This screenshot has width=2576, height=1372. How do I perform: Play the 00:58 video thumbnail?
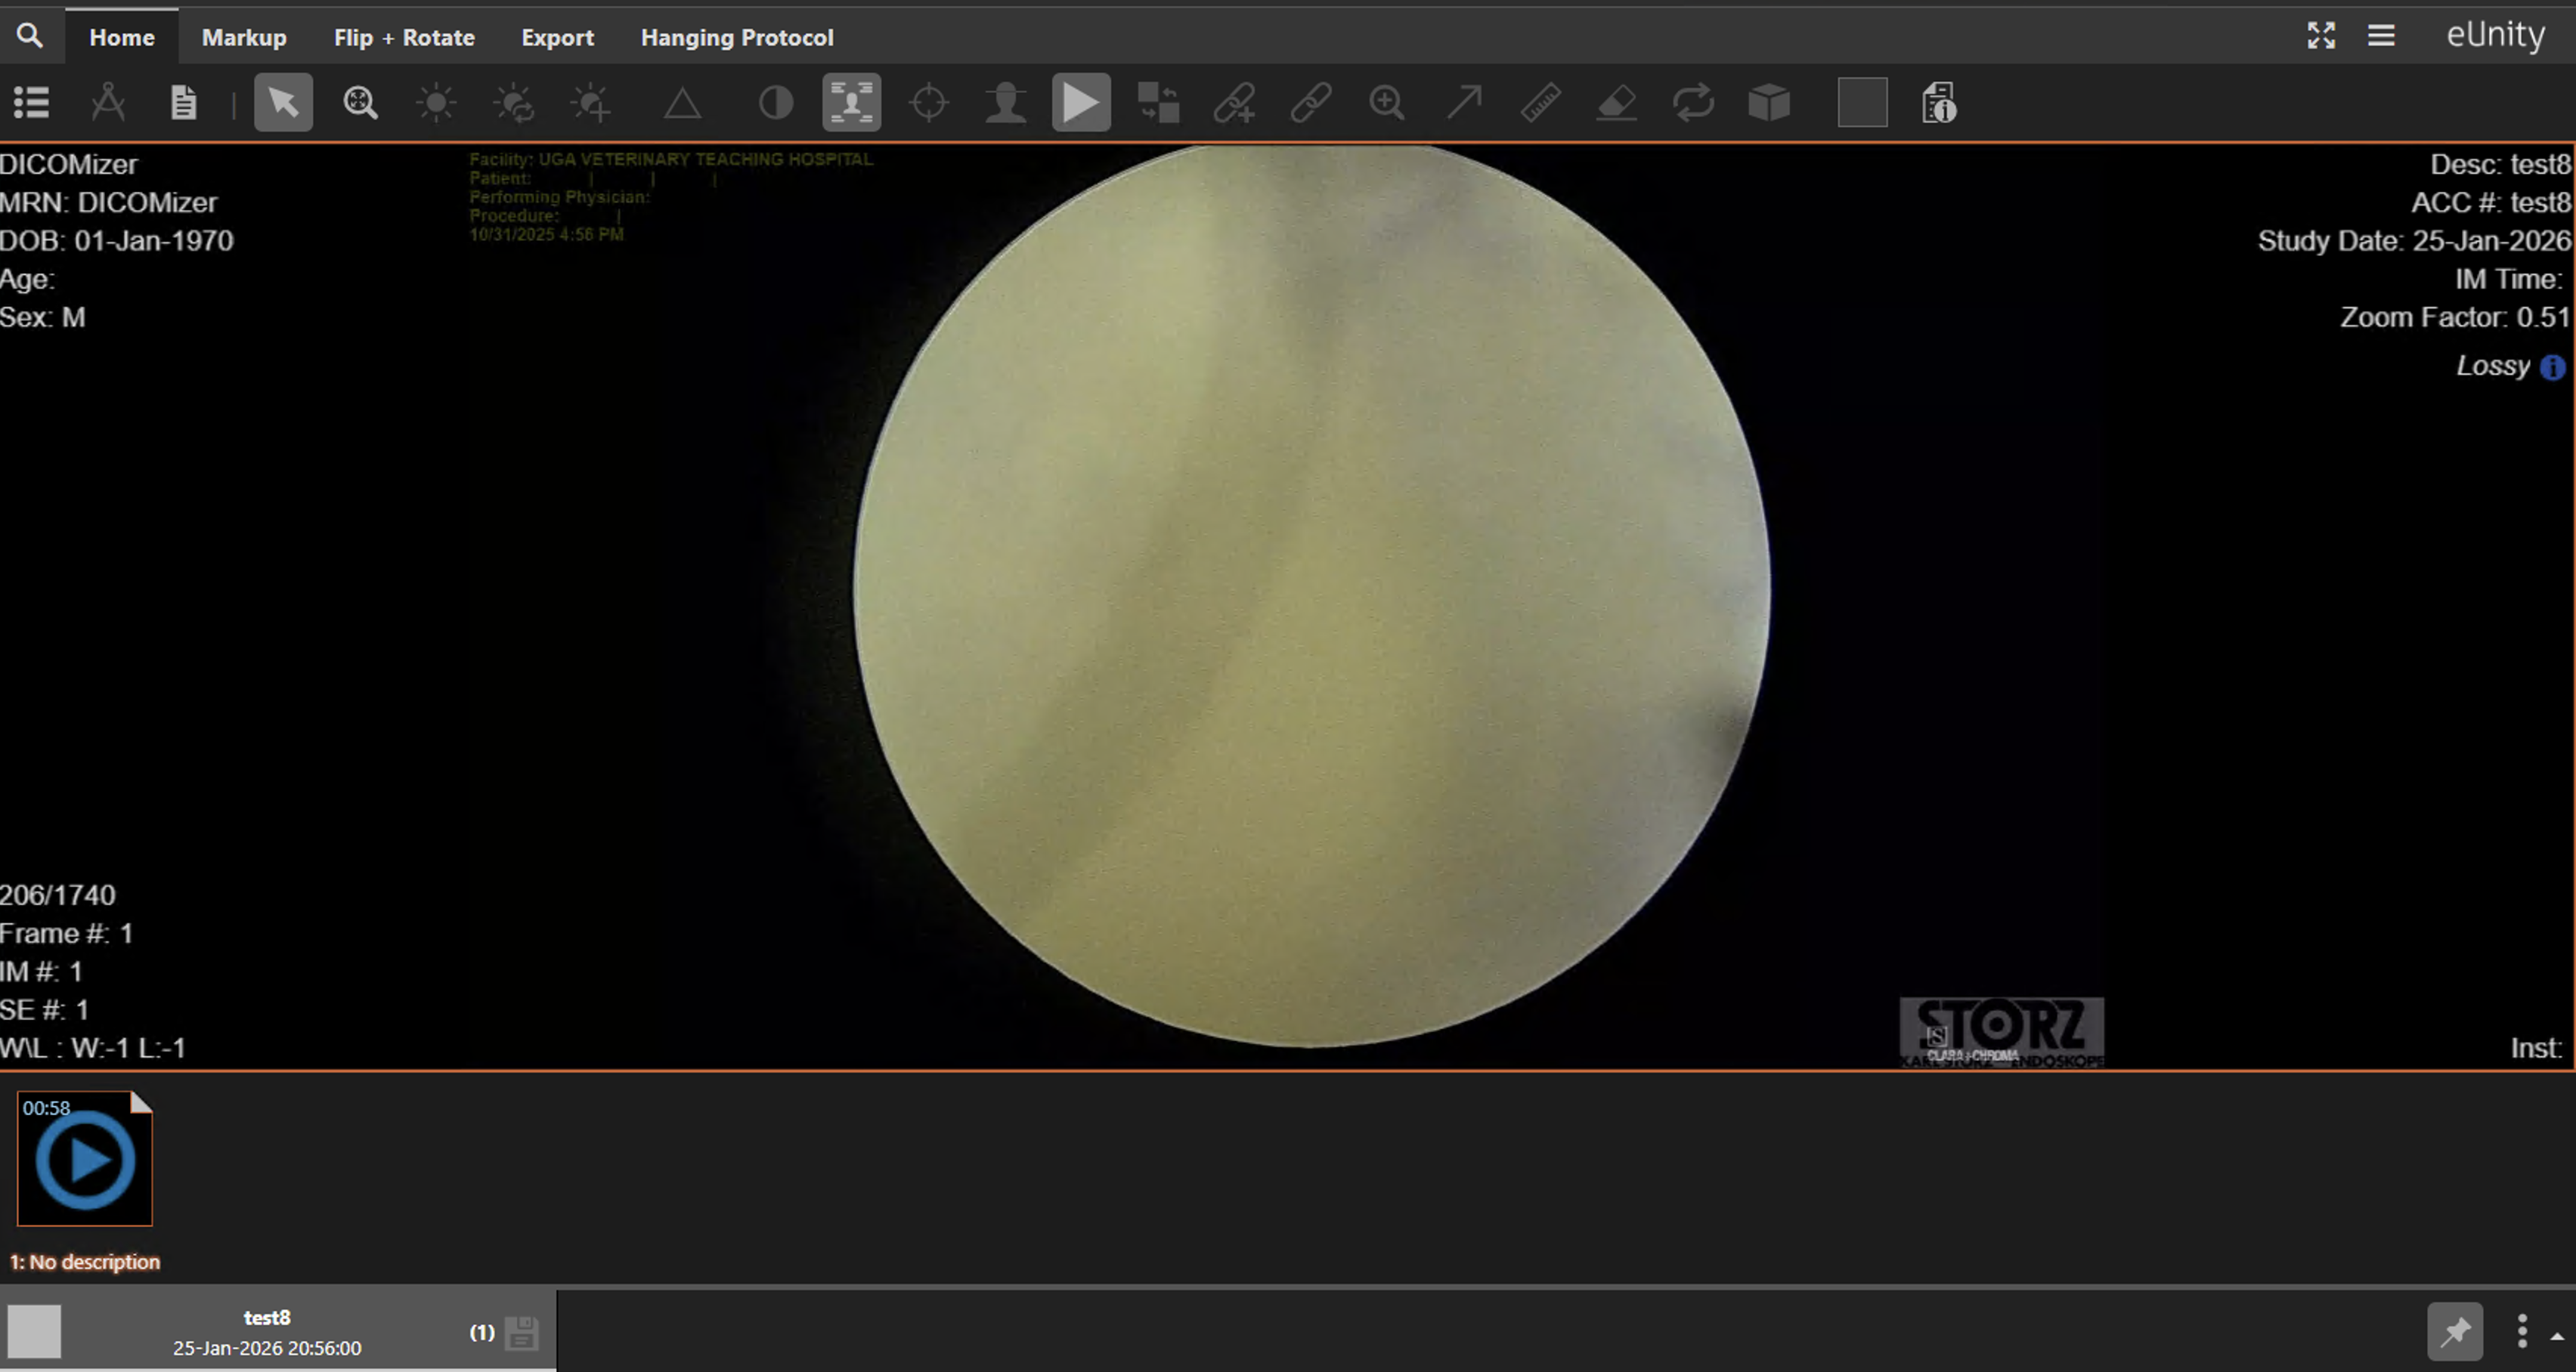pos(85,1160)
